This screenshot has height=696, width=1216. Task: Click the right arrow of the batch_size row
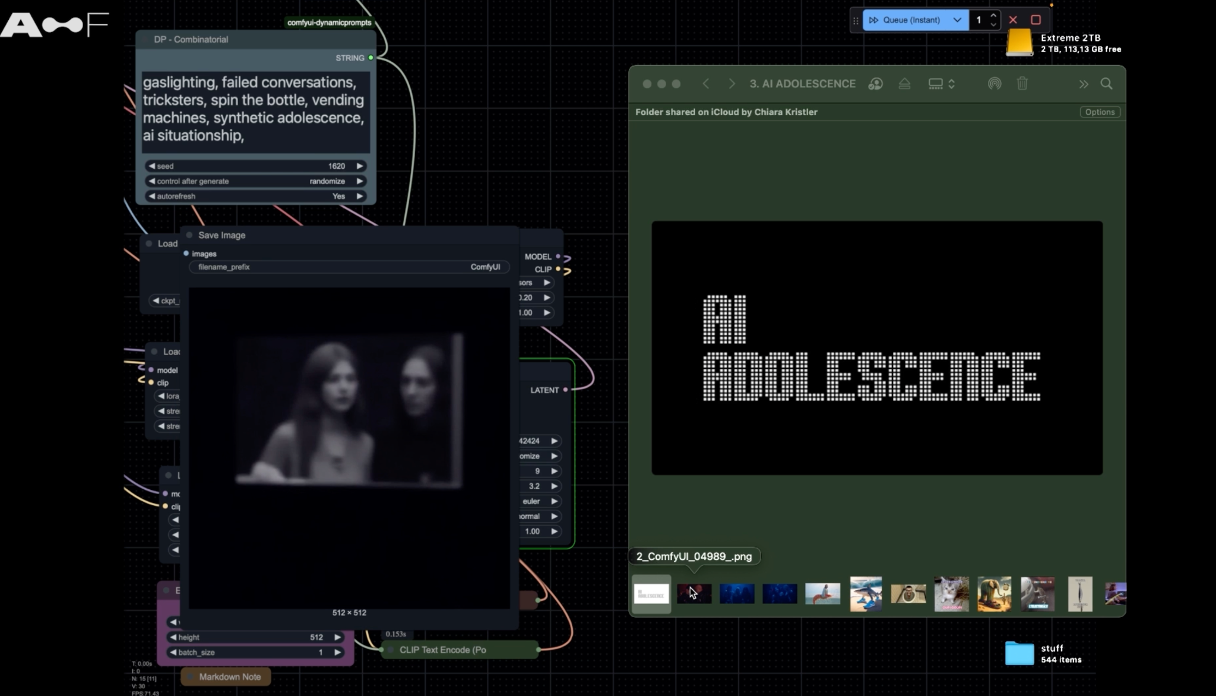click(337, 652)
